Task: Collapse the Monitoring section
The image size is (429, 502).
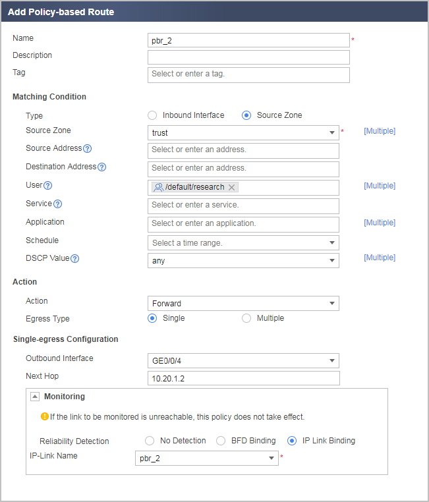Action: (35, 397)
